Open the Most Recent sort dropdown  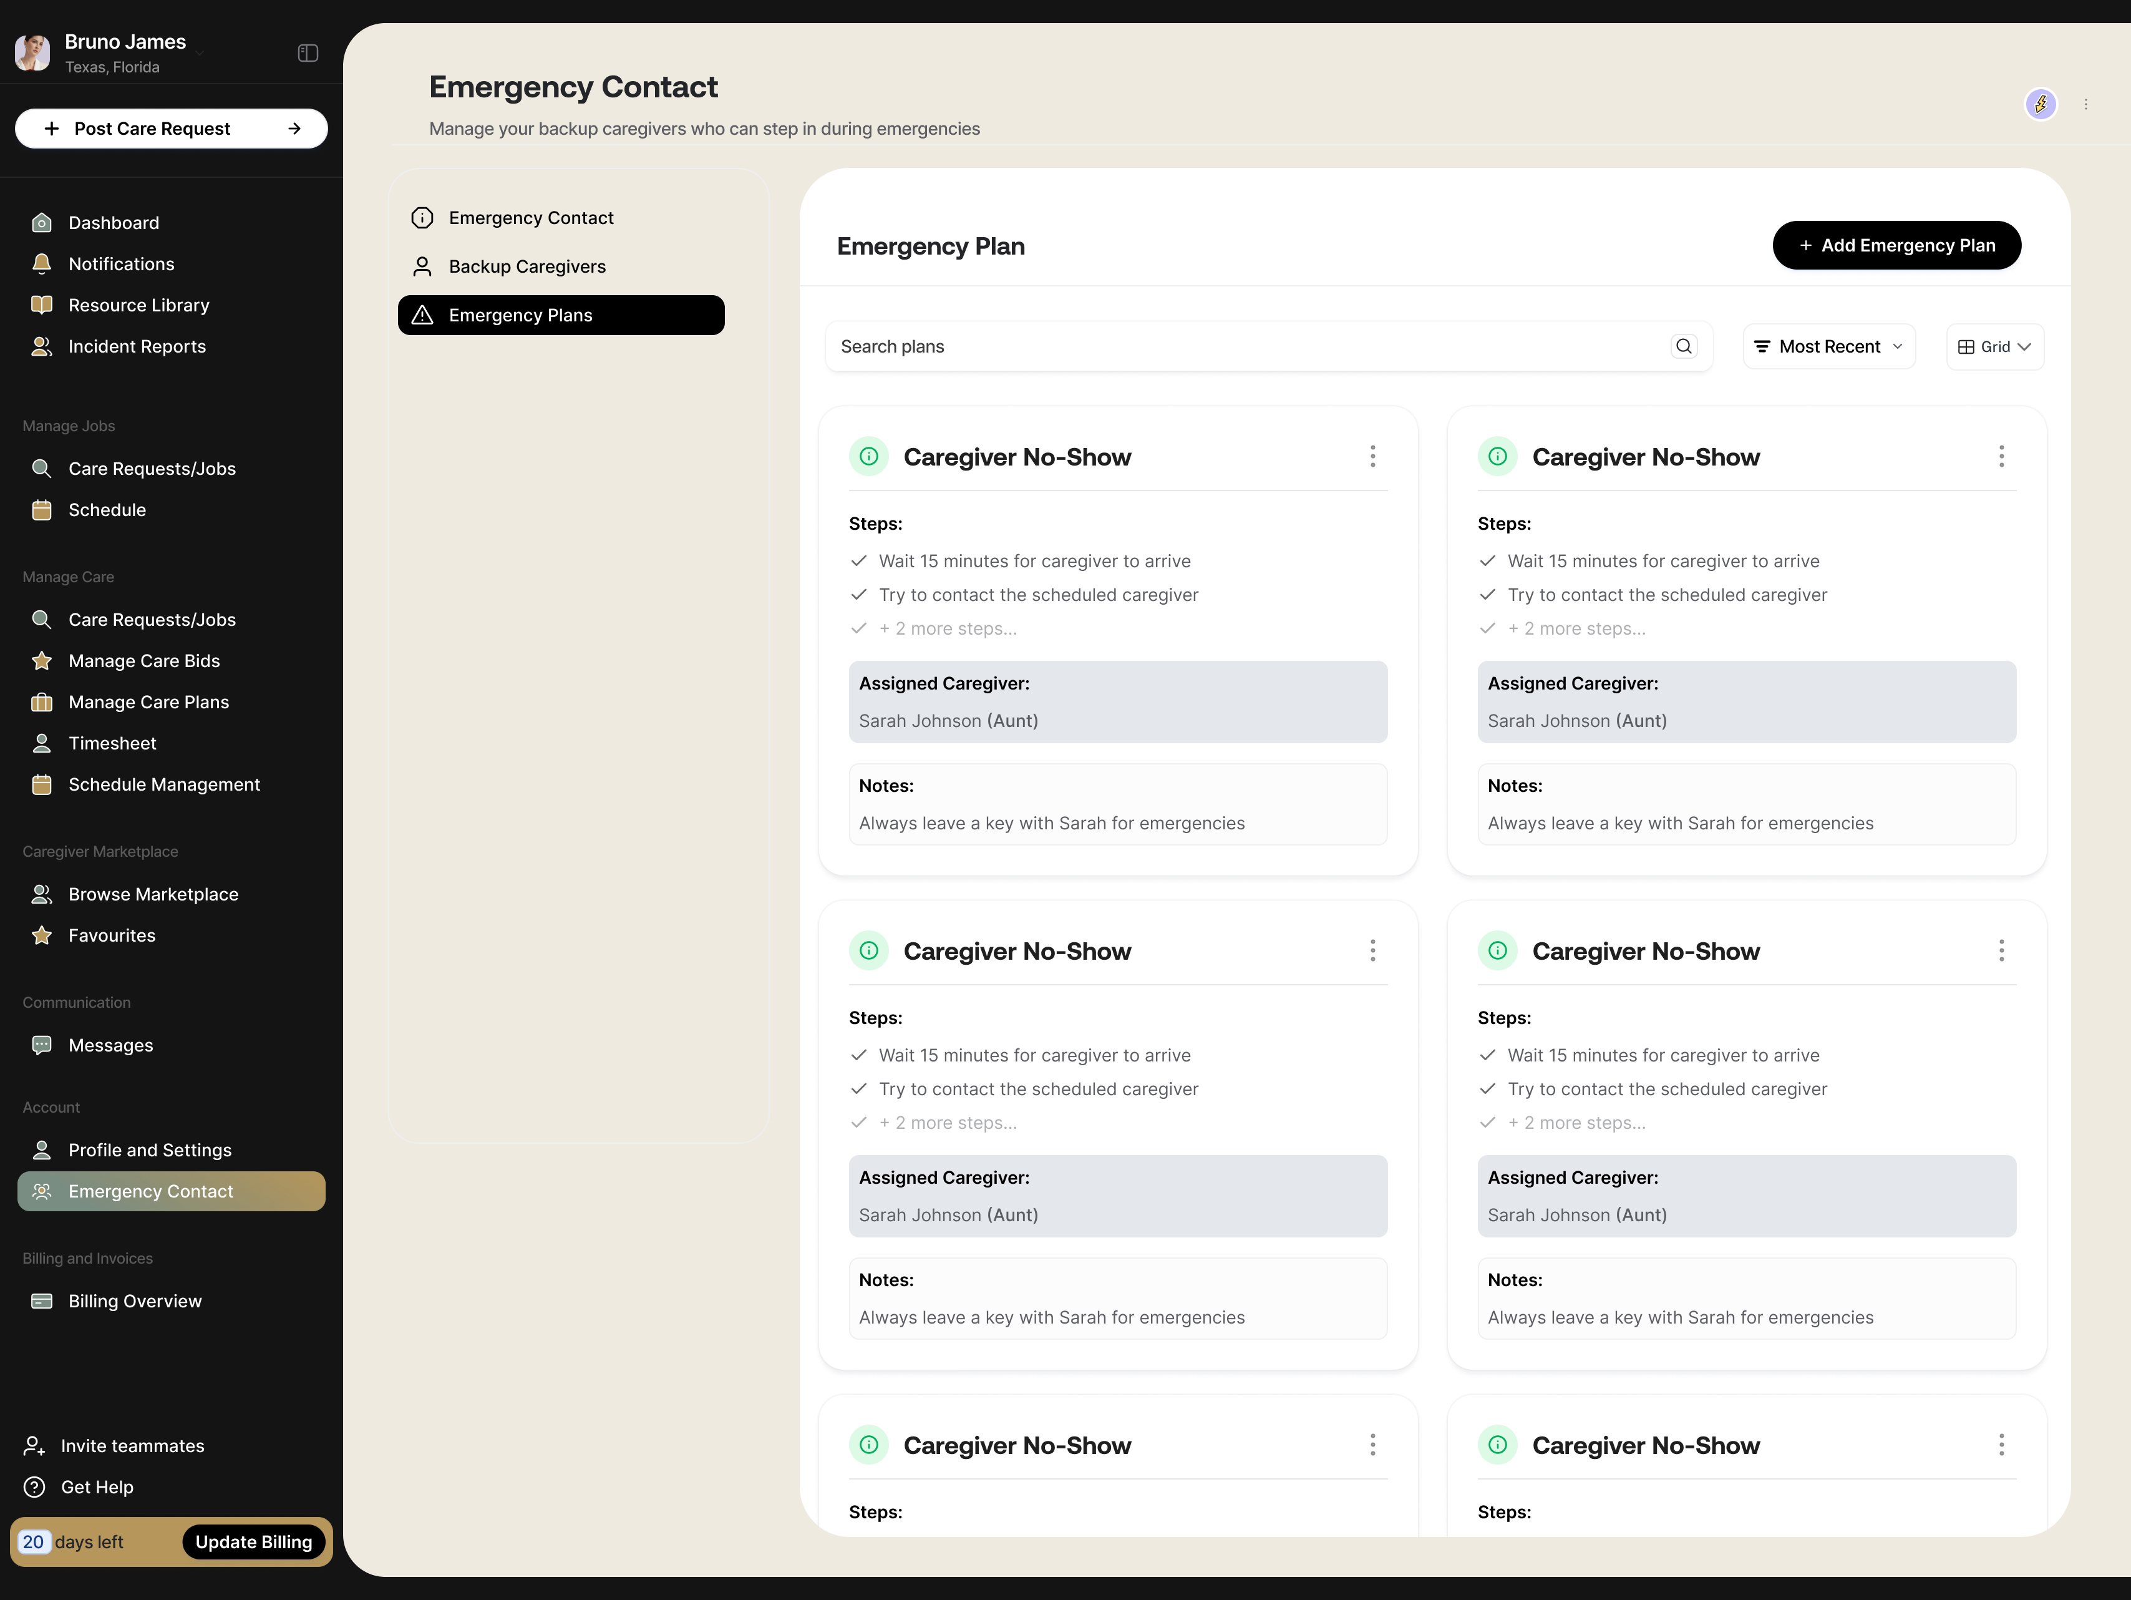pos(1828,346)
